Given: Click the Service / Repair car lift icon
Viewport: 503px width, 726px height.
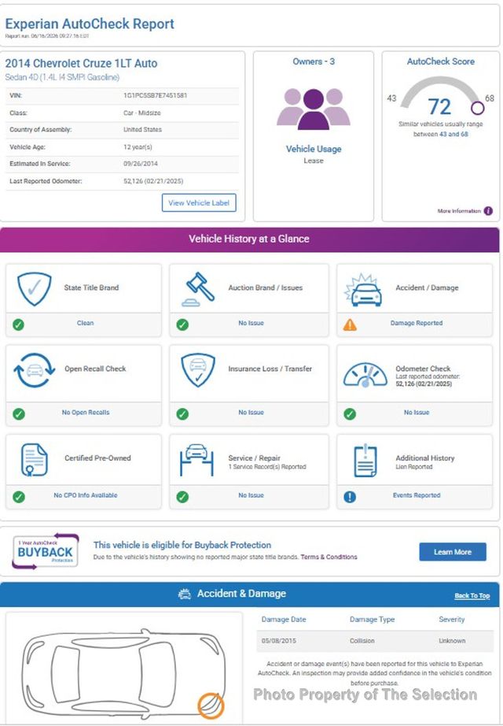Looking at the screenshot, I should click(x=196, y=460).
